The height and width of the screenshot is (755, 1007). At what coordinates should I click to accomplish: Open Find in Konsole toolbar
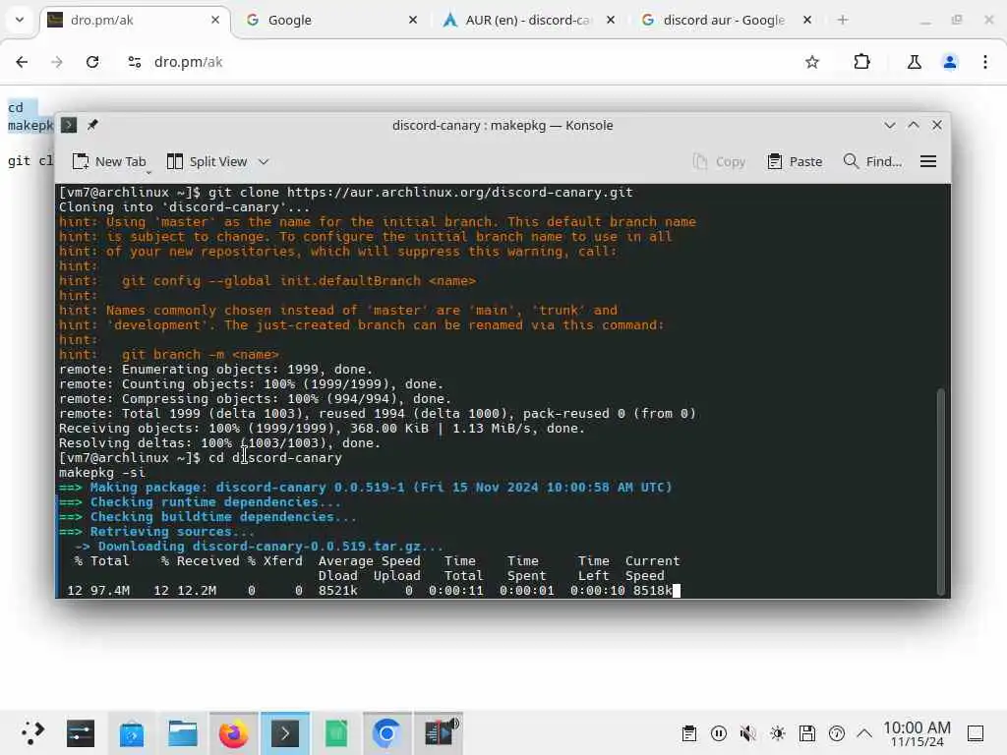pos(872,162)
